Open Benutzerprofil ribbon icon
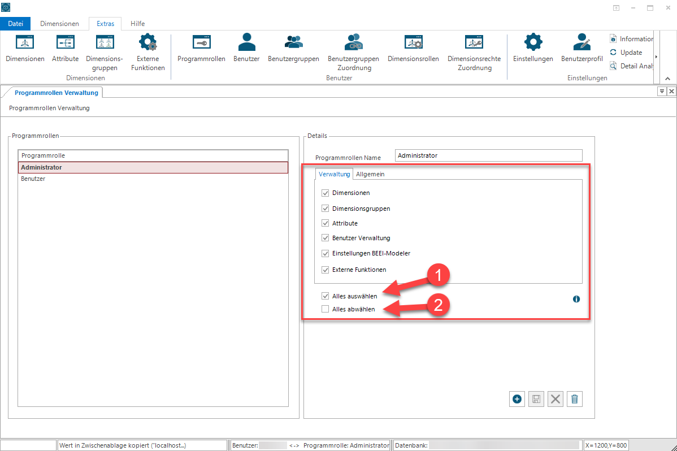This screenshot has width=677, height=451. click(581, 48)
